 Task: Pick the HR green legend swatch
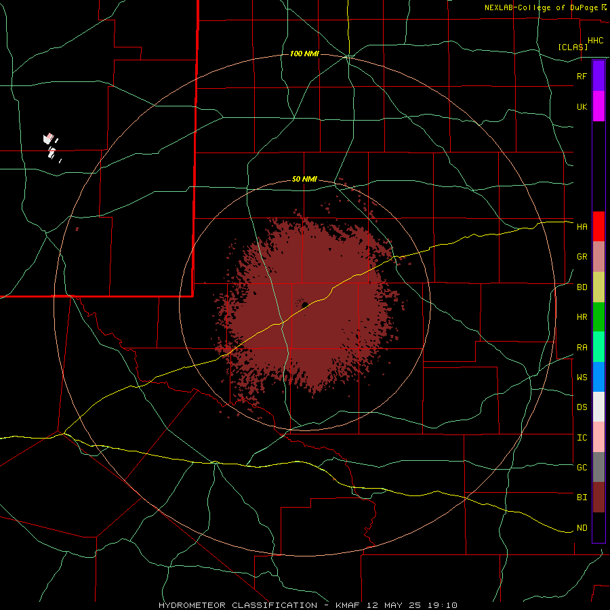[598, 317]
